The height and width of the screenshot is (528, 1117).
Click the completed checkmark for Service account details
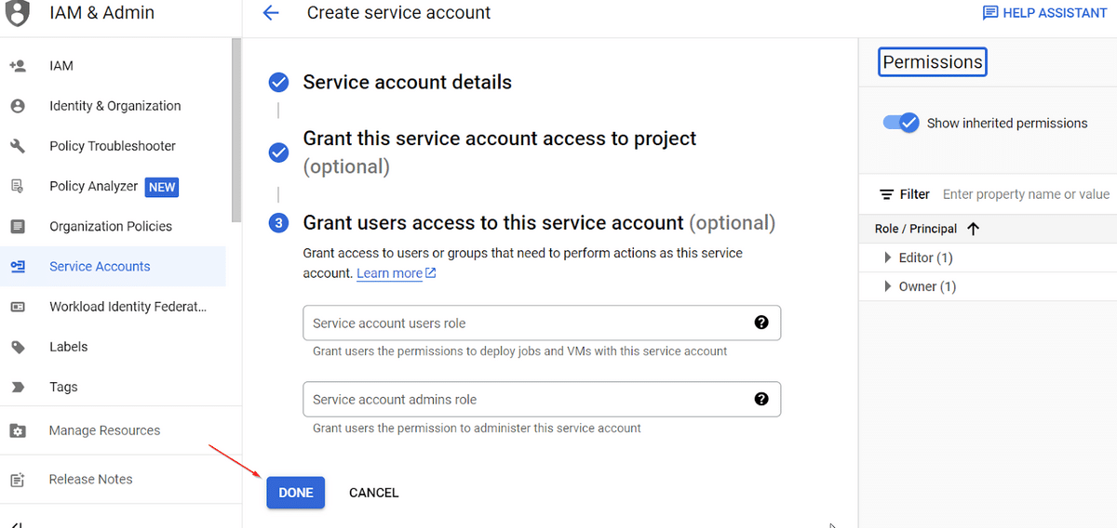(278, 83)
